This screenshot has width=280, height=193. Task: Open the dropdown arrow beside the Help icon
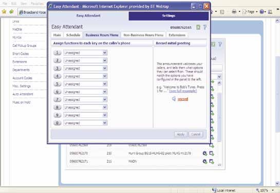(x=265, y=12)
